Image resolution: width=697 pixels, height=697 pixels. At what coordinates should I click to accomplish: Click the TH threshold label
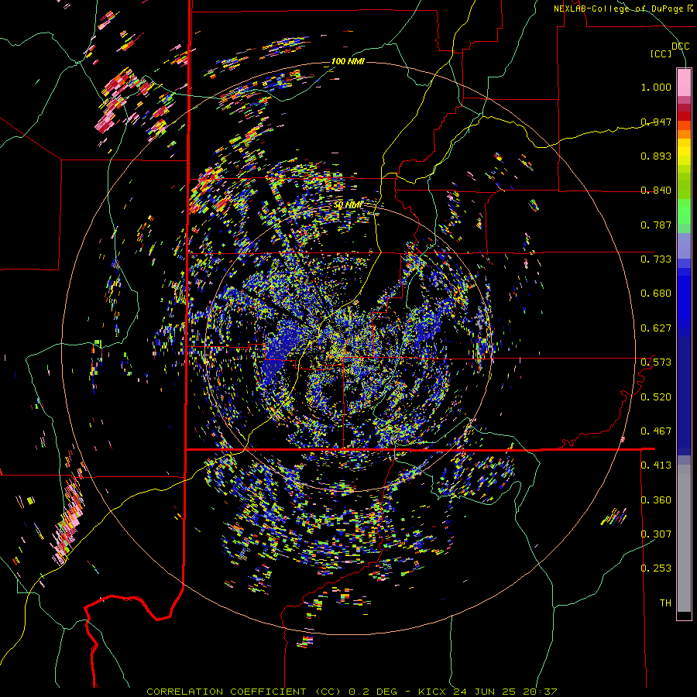[665, 603]
